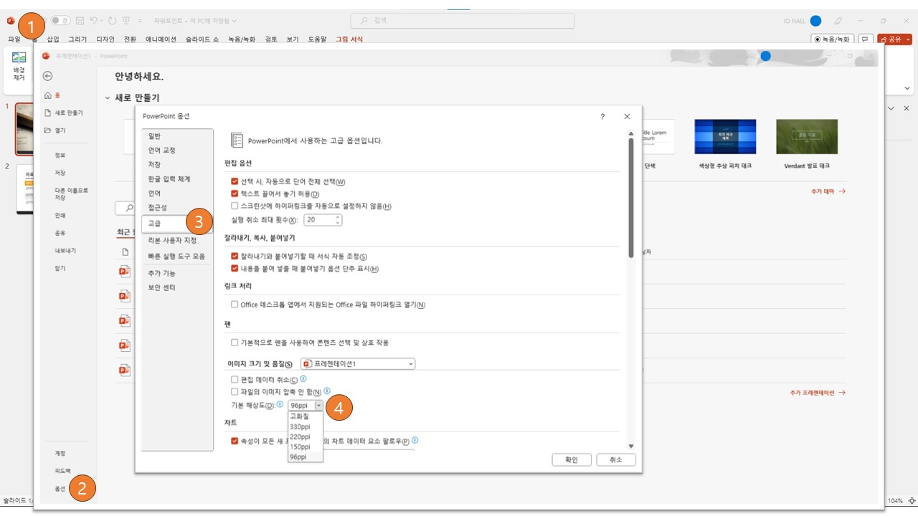The width and height of the screenshot is (918, 516).
Task: Click the Start from beginning slideshow icon
Action: (x=126, y=21)
